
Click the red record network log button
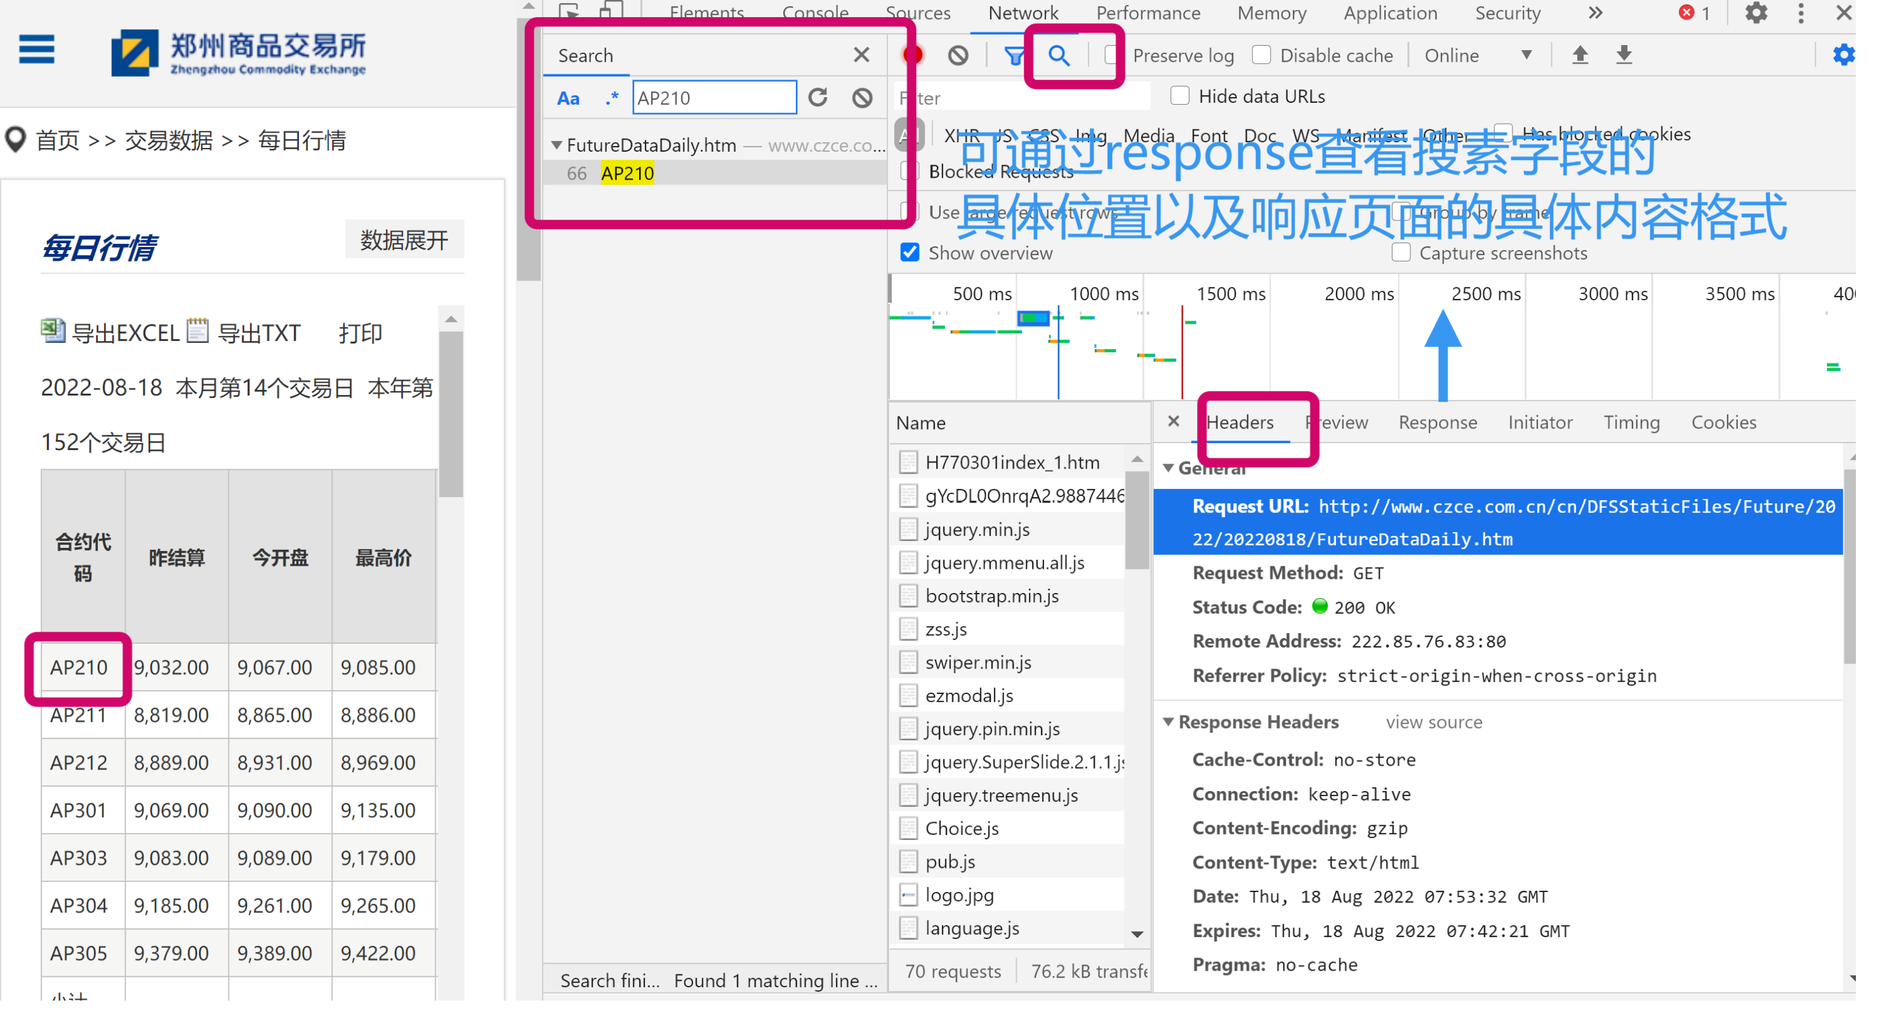(x=912, y=55)
